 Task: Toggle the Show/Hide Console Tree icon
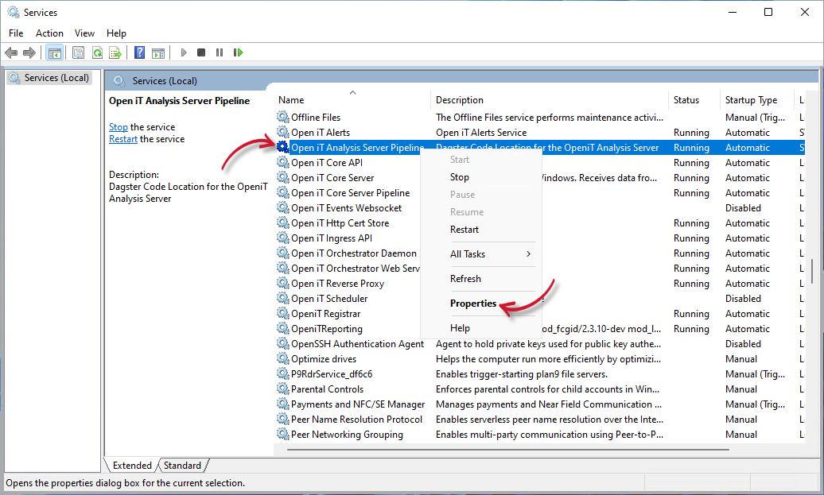[54, 52]
